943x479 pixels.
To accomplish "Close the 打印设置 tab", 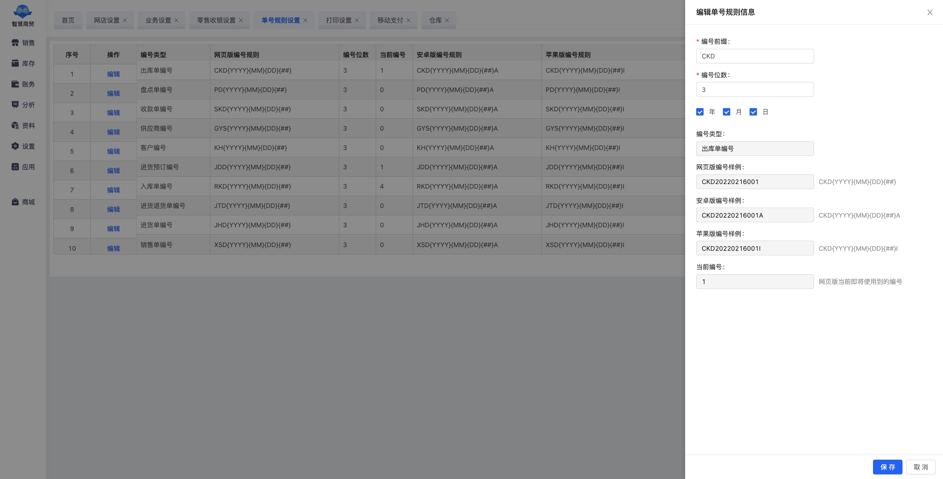I will coord(357,20).
